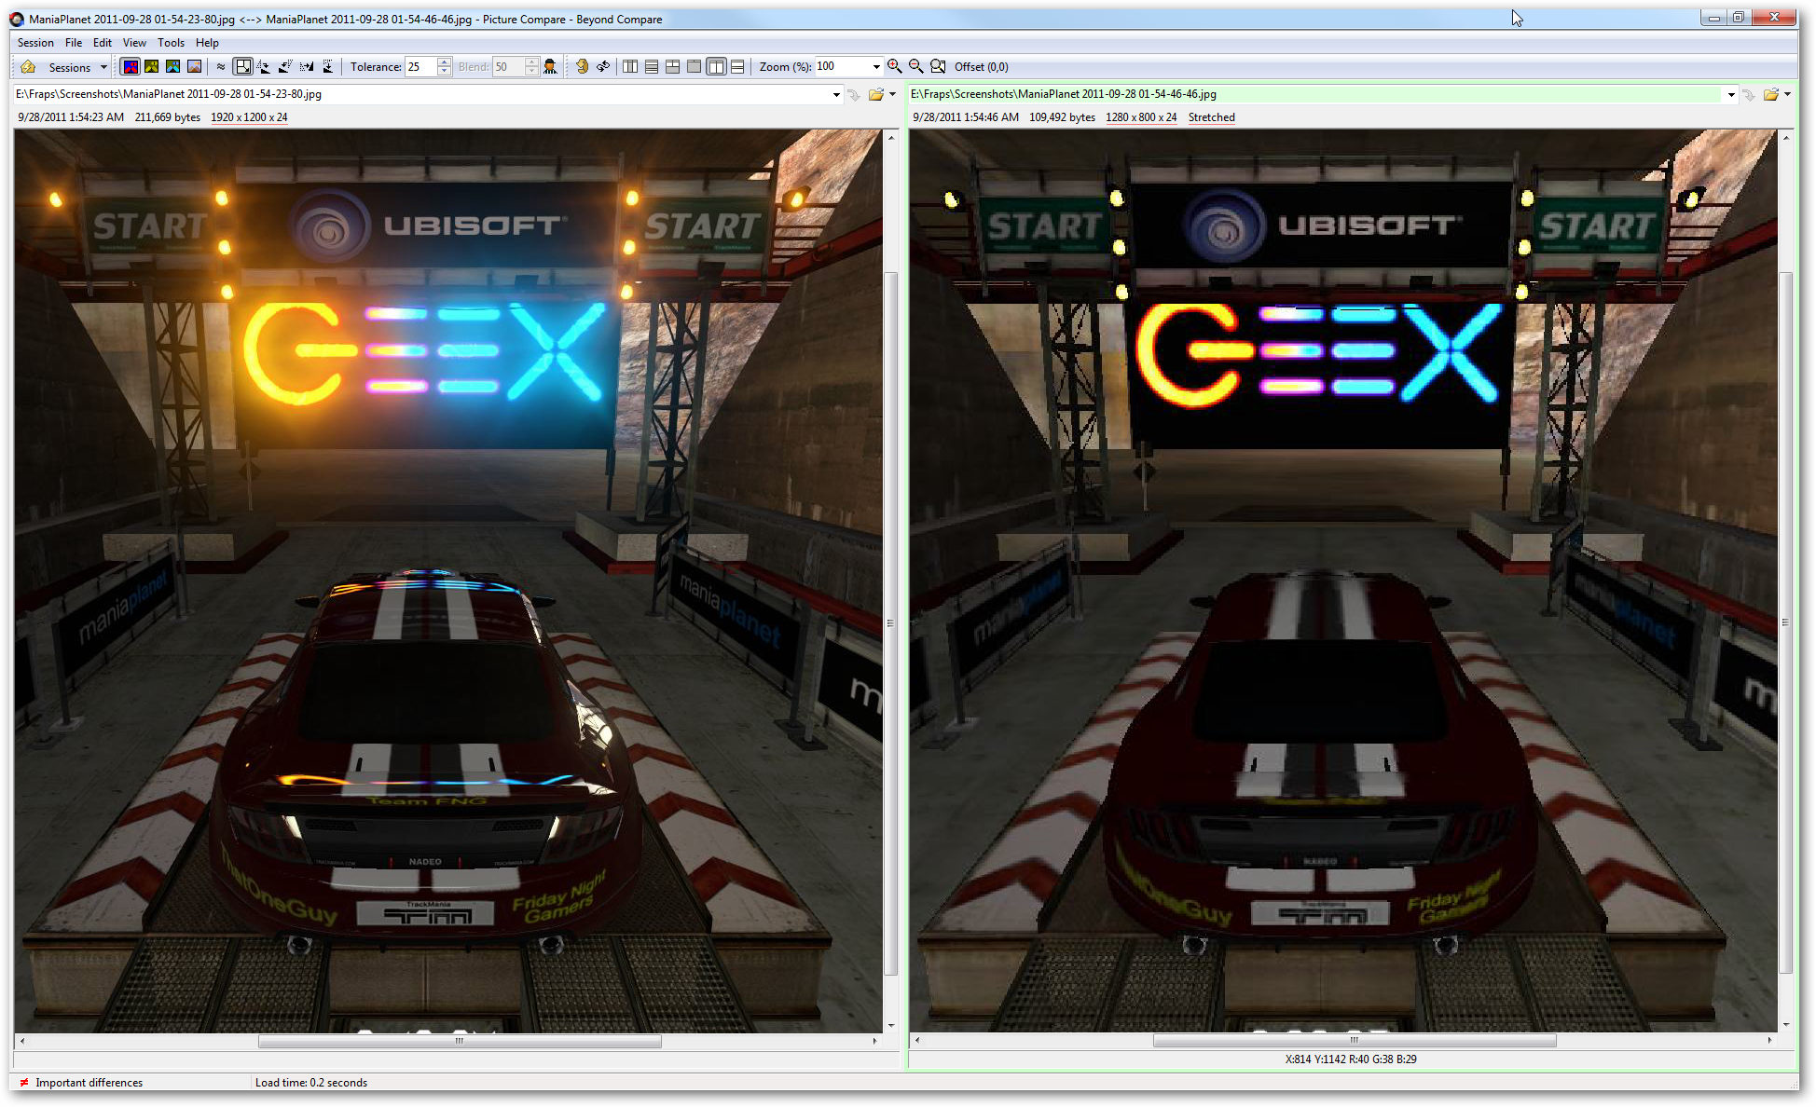Image resolution: width=1816 pixels, height=1107 pixels.
Task: Click Zoom Out magnifier icon
Action: coord(916,67)
